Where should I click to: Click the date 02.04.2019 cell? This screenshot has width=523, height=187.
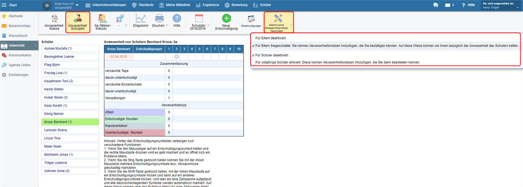pos(118,57)
